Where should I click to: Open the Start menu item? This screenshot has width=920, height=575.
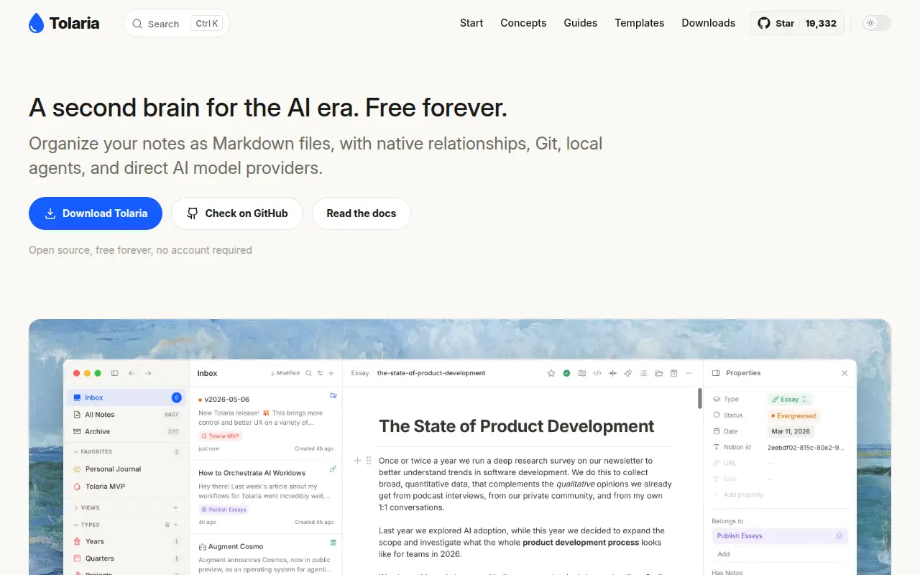tap(471, 23)
